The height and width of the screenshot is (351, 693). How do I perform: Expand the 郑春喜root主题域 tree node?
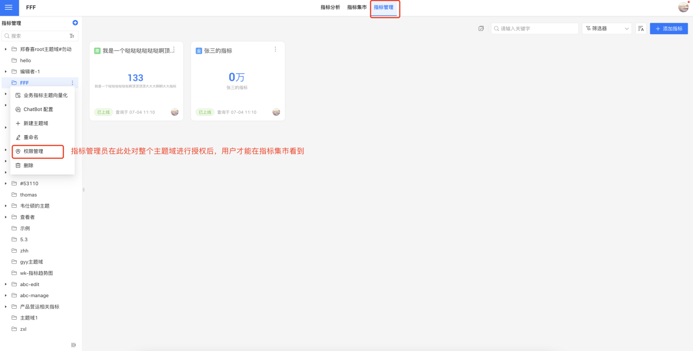click(x=6, y=49)
